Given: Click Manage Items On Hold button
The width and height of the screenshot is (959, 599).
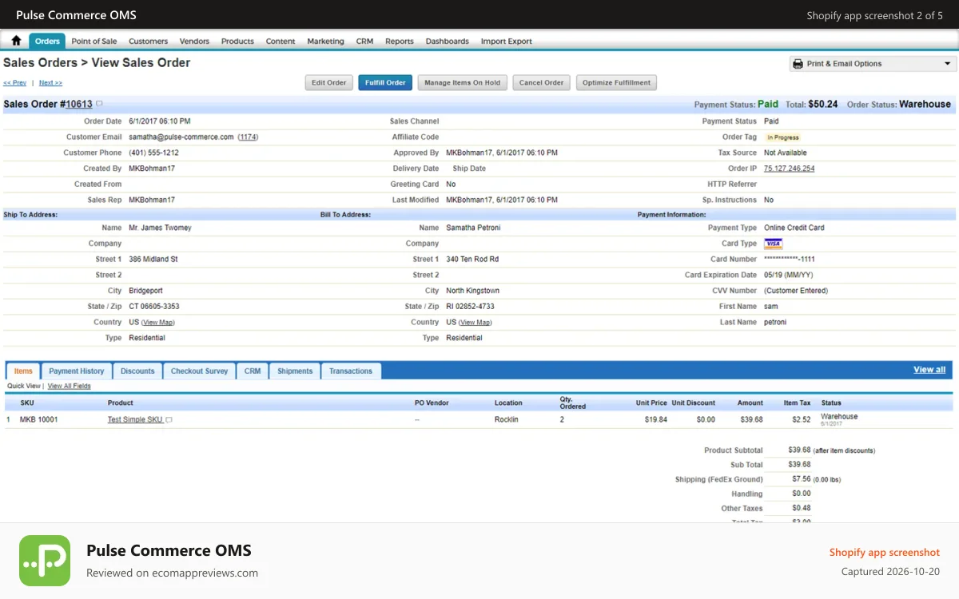Looking at the screenshot, I should pyautogui.click(x=463, y=82).
